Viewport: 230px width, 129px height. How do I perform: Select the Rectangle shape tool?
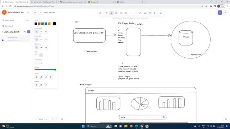(116, 13)
